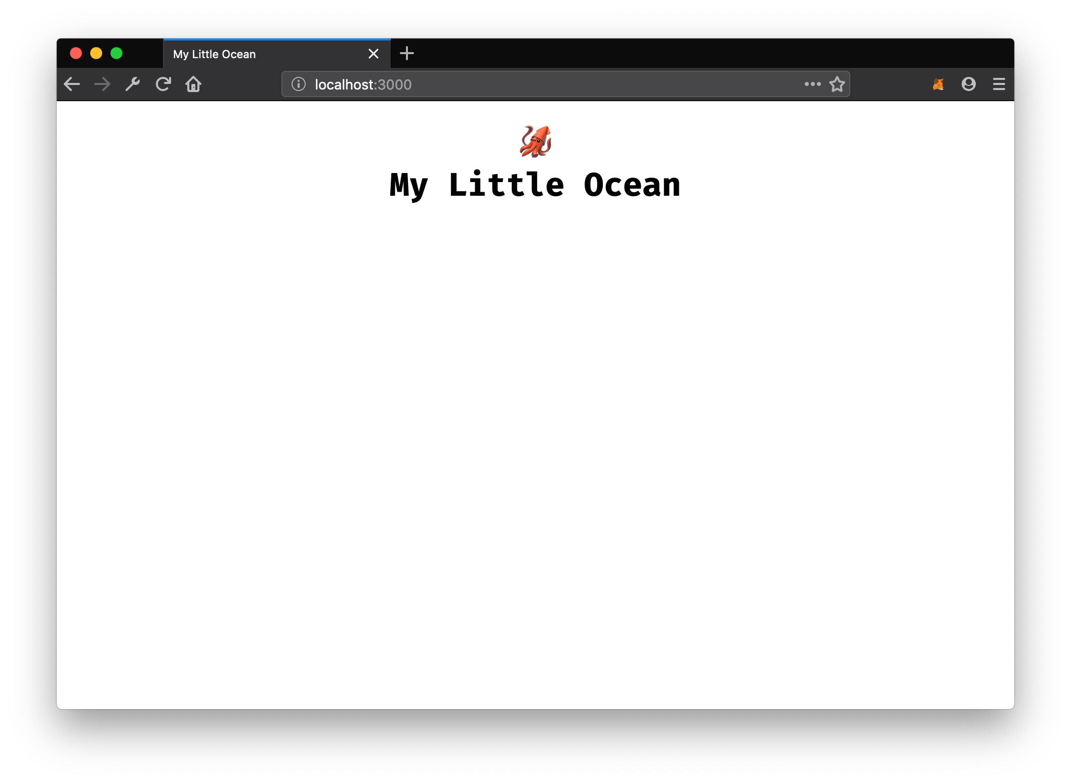Show site information icon in address bar

click(299, 84)
